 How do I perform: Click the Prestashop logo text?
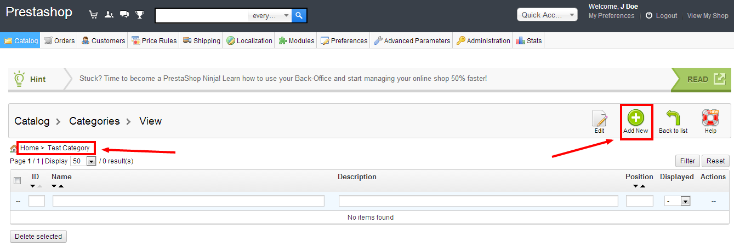tap(39, 12)
